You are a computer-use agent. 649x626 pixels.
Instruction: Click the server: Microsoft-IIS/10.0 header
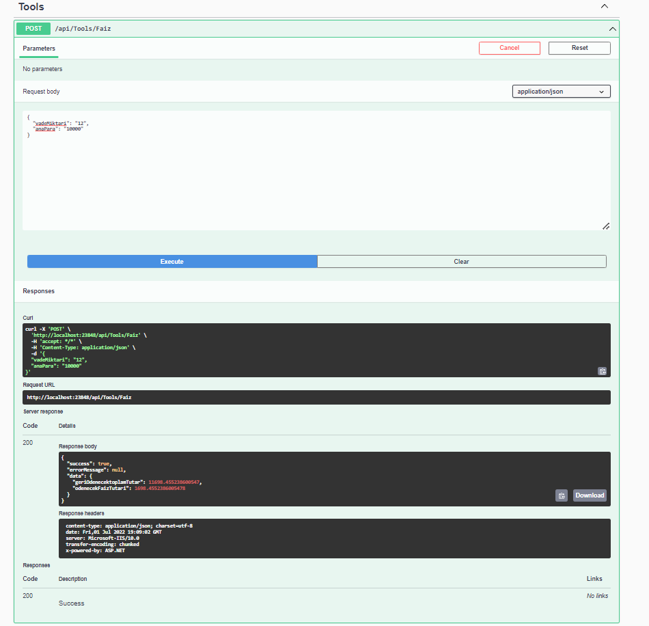click(102, 539)
